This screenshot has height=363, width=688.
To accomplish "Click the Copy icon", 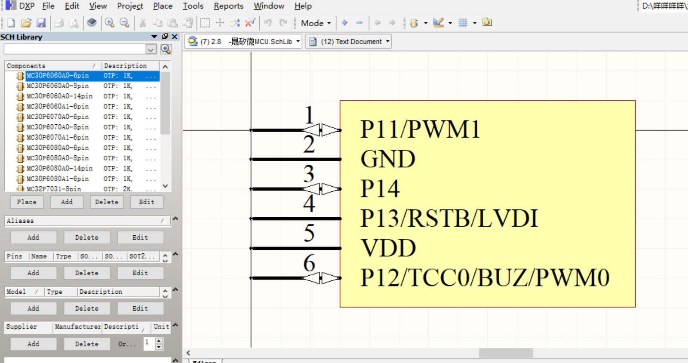I will [158, 23].
